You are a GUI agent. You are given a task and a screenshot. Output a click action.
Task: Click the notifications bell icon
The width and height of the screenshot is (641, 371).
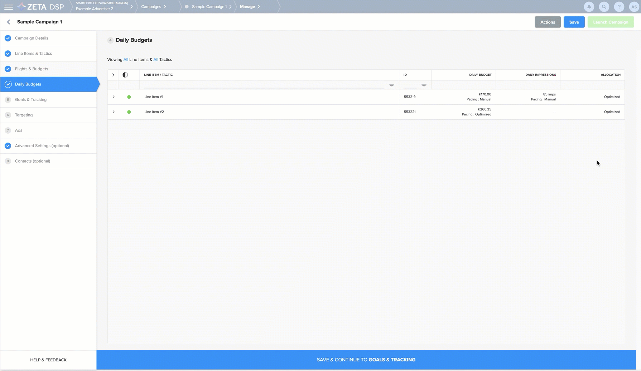point(589,7)
